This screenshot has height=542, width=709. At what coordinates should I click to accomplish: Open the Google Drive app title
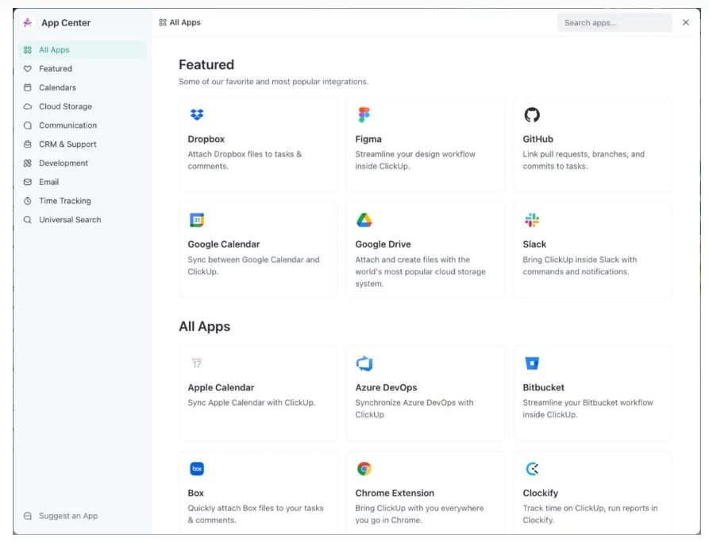[383, 244]
